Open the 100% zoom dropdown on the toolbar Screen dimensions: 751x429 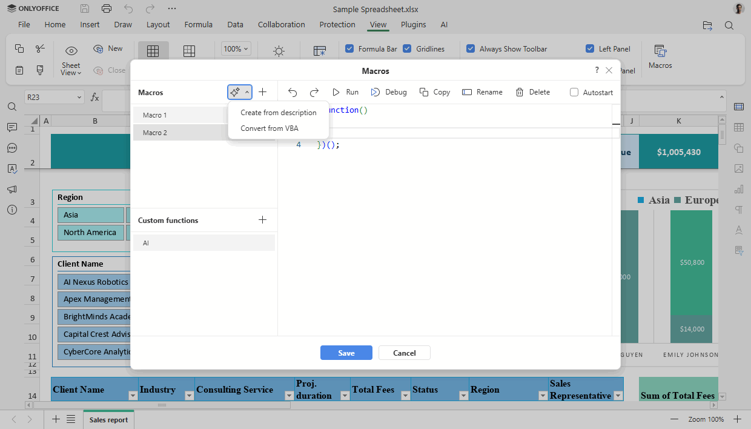tap(235, 48)
